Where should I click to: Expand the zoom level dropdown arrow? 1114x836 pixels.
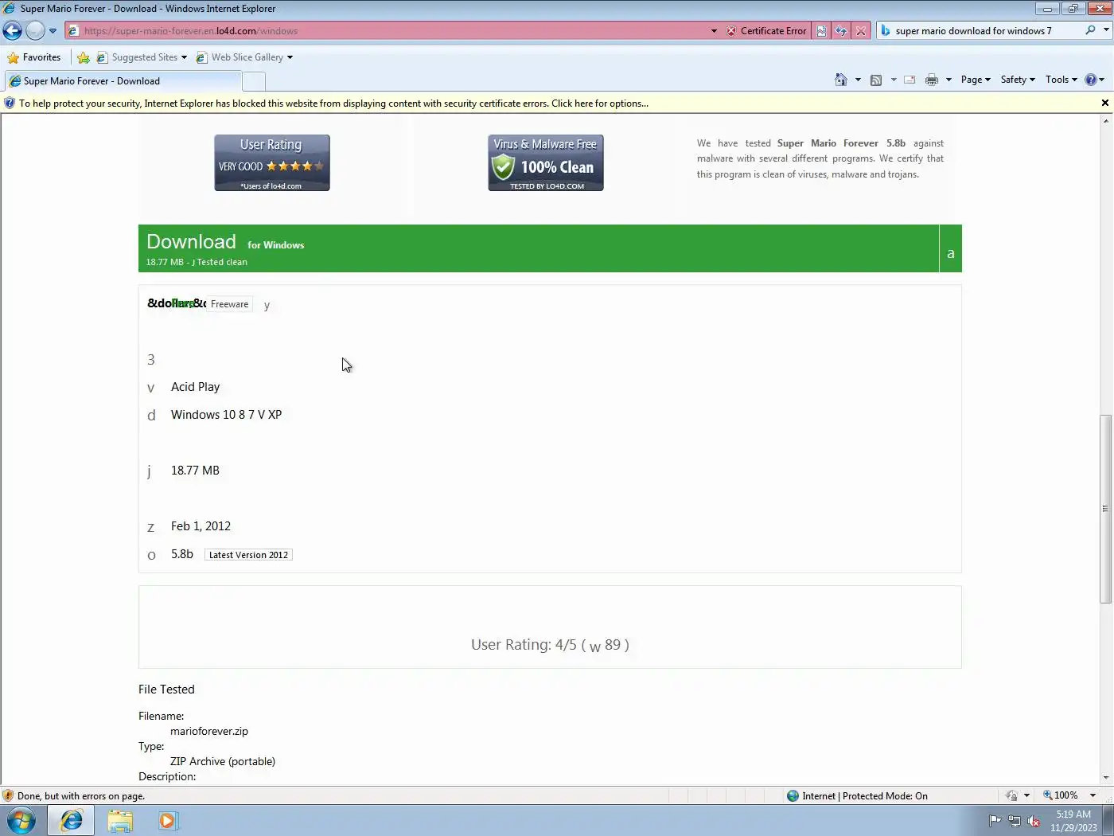point(1093,795)
